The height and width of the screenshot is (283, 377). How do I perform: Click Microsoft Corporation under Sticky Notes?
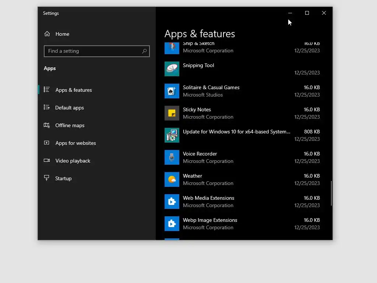208,117
